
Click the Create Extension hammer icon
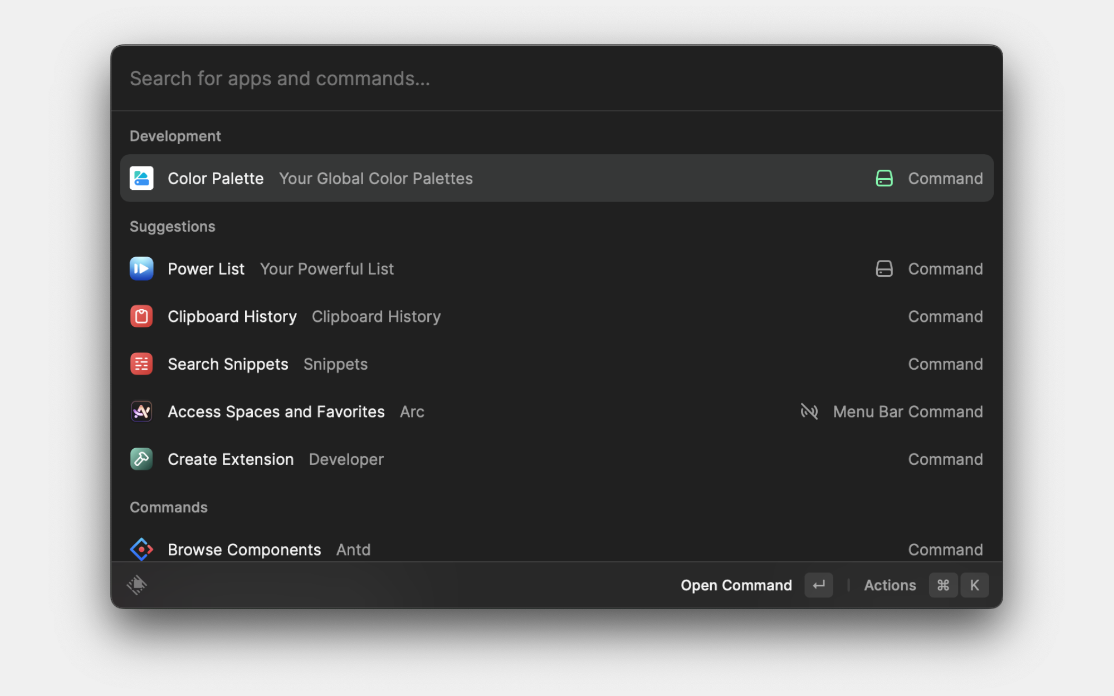click(x=141, y=459)
